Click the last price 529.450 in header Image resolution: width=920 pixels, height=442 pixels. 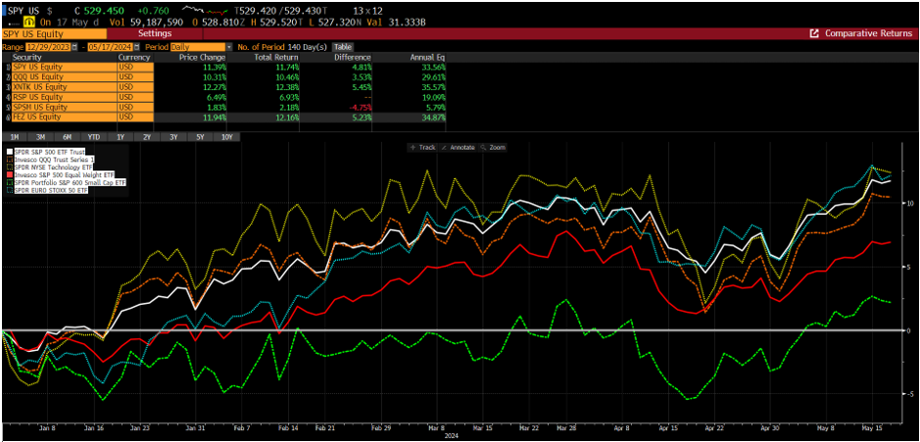[106, 10]
